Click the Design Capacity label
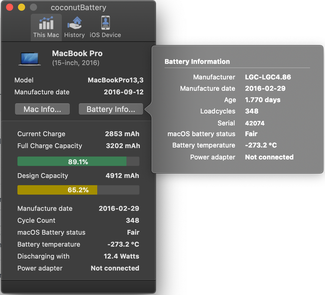This screenshot has width=325, height=295. click(x=43, y=176)
